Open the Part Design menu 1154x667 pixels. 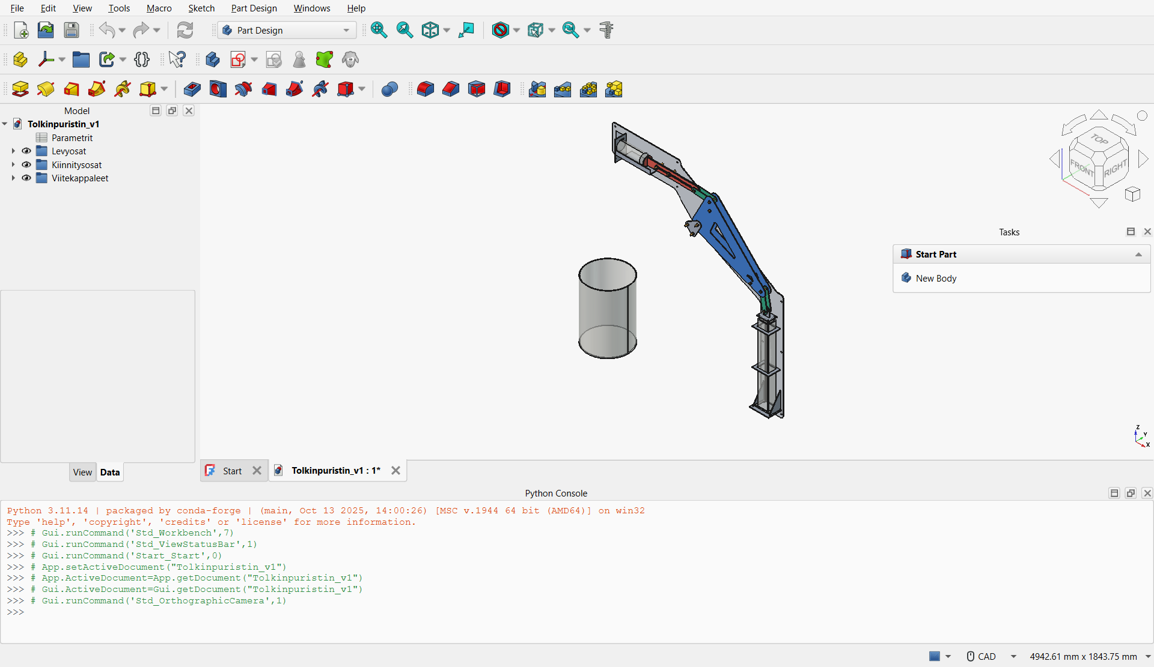click(x=254, y=8)
